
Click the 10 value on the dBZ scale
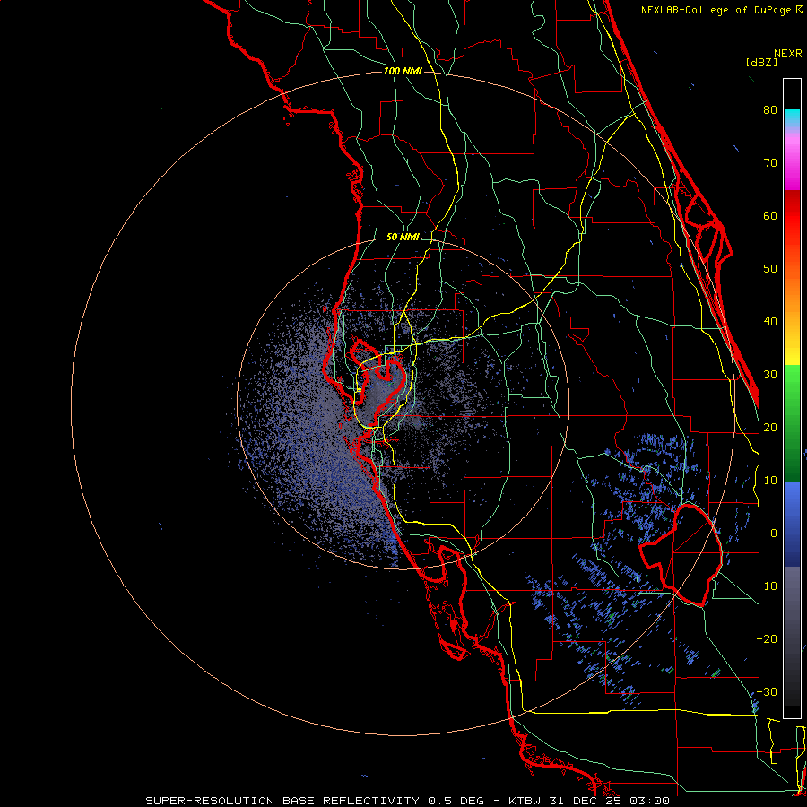pos(770,481)
